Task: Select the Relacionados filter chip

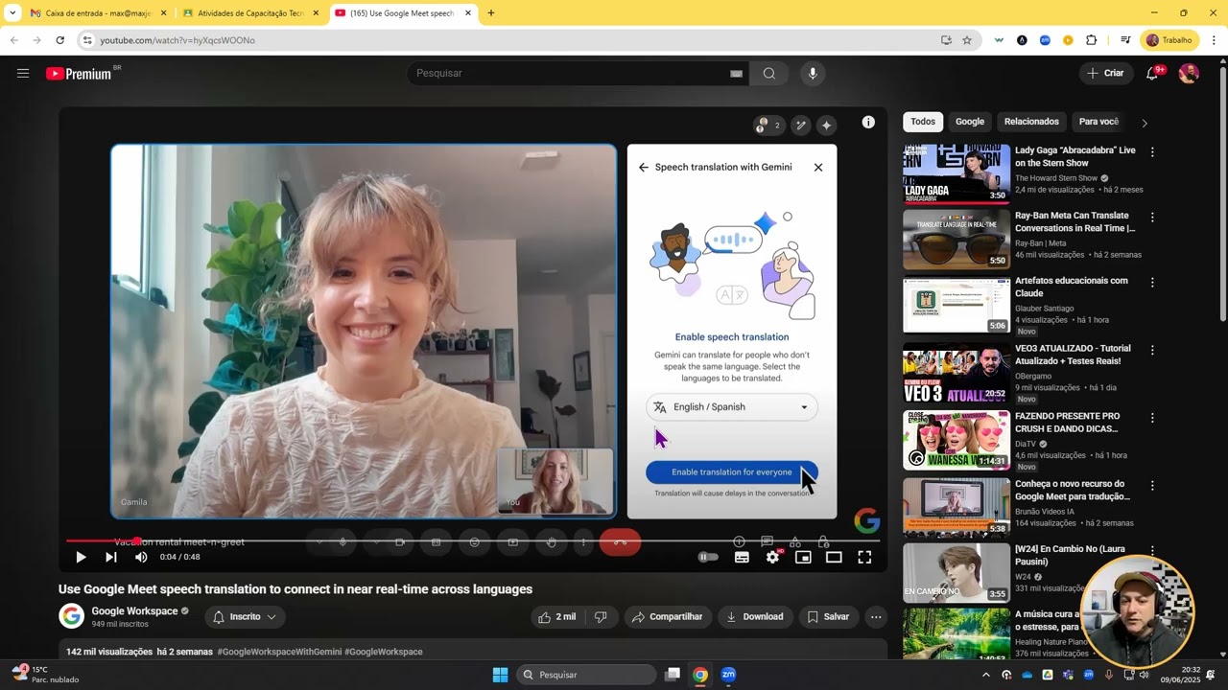Action: (1031, 122)
